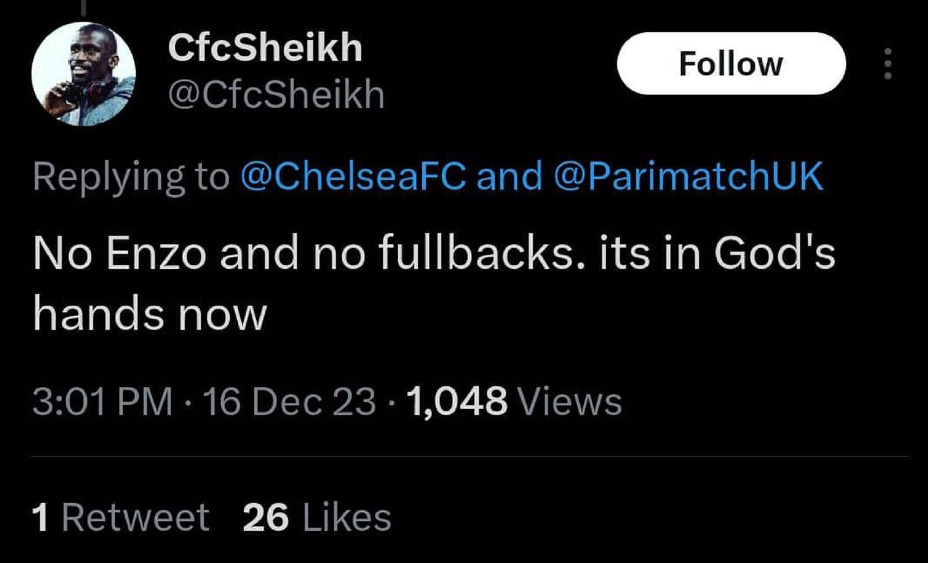Open the @ParimatchUK mention link
The height and width of the screenshot is (563, 928).
click(x=689, y=176)
